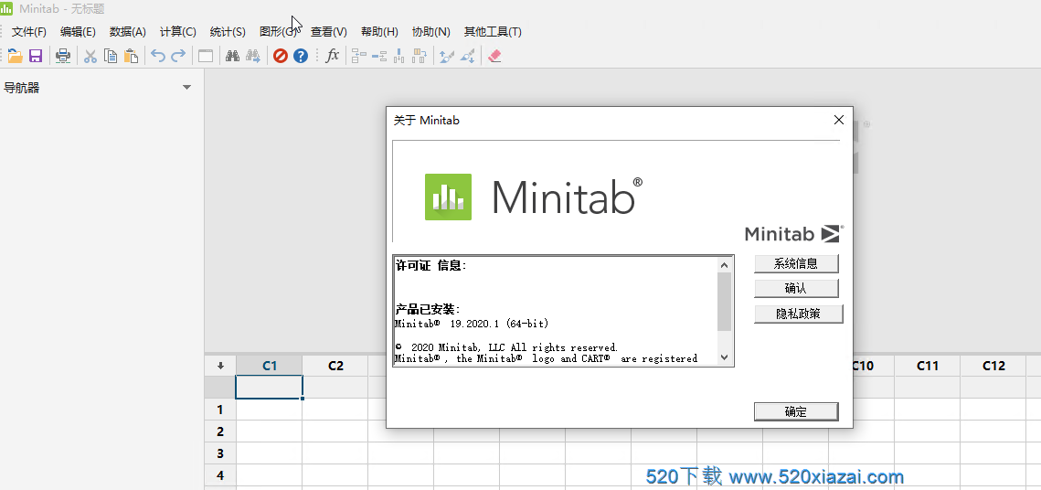Viewport: 1041px width, 490px height.
Task: Click the red Cancel icon
Action: click(281, 56)
